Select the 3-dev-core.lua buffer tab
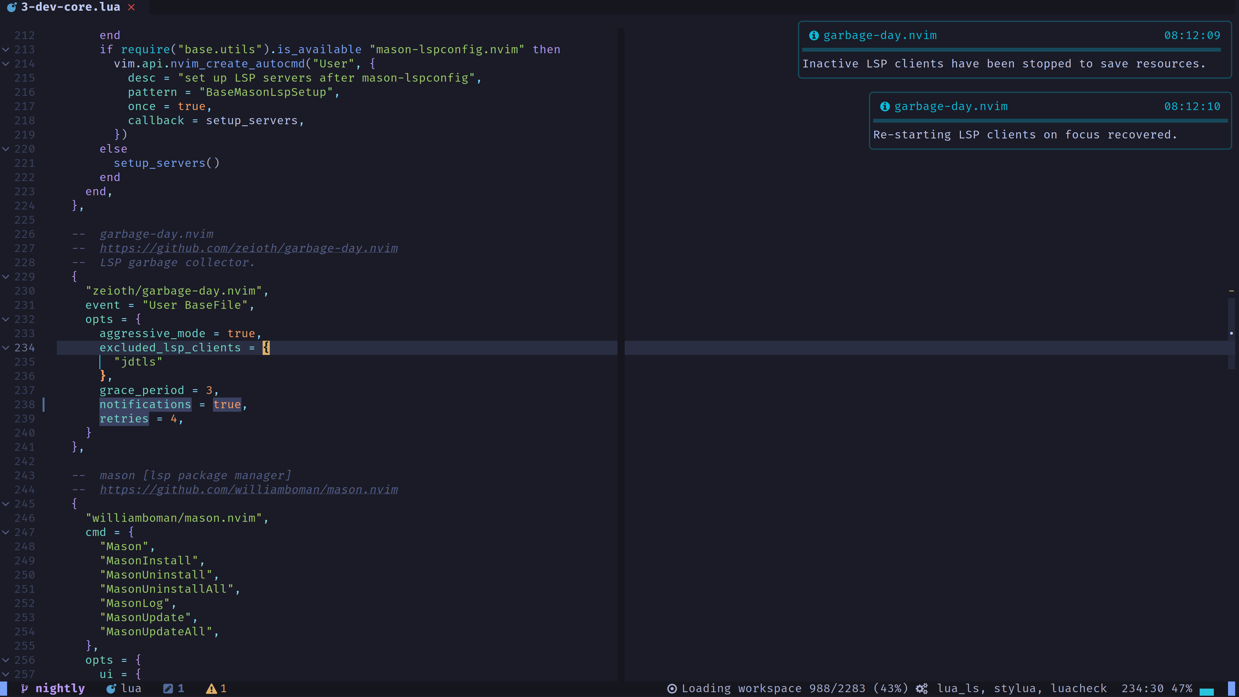The image size is (1239, 697). click(x=74, y=7)
